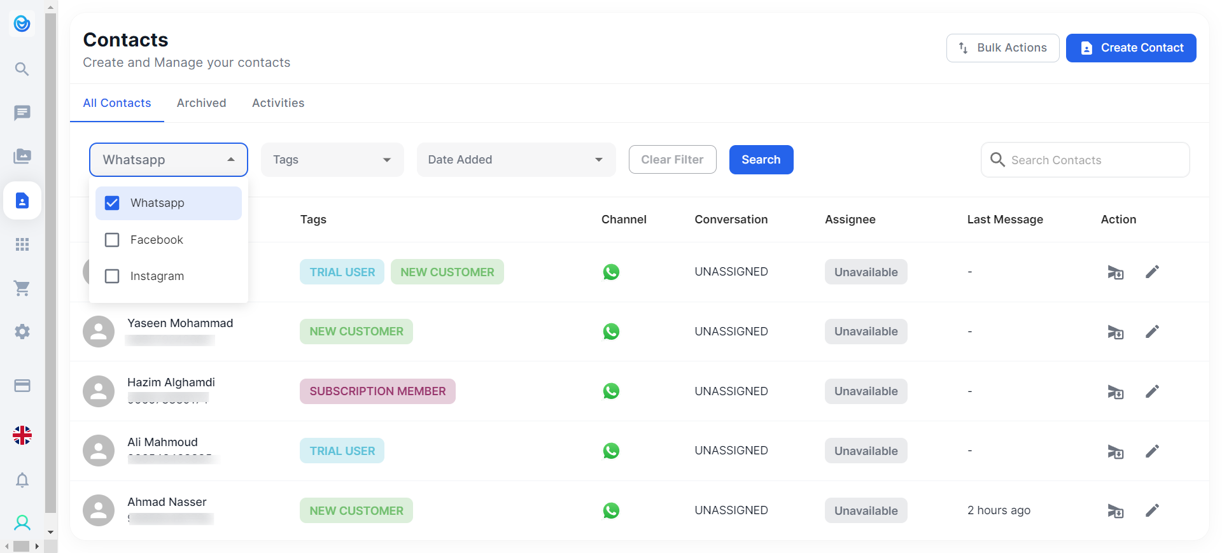Switch to the Archived tab
Image resolution: width=1222 pixels, height=553 pixels.
(201, 103)
